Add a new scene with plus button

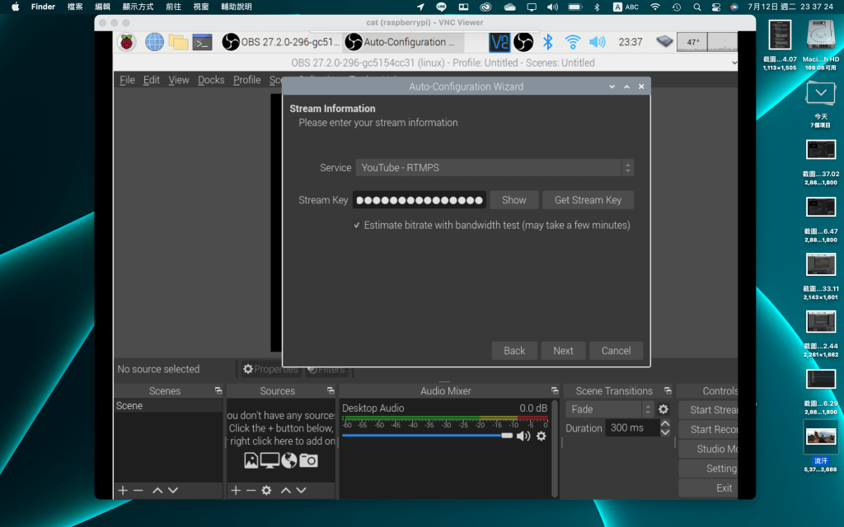tap(123, 490)
